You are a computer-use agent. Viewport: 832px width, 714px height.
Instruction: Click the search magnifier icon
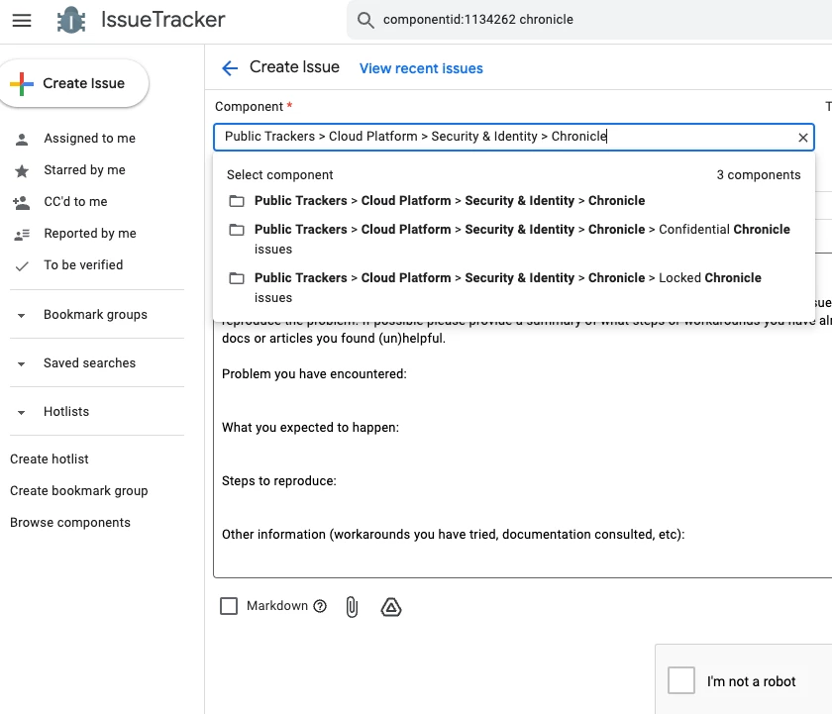pyautogui.click(x=365, y=20)
